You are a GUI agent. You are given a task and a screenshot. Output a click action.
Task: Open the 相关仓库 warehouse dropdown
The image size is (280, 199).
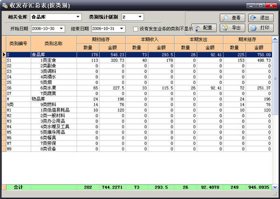(x=78, y=17)
